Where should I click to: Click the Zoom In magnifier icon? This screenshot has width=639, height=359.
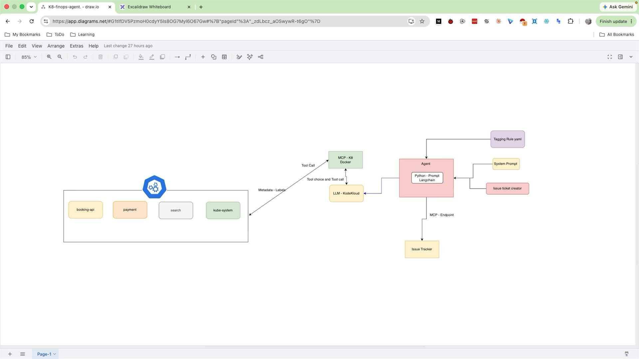(x=49, y=57)
